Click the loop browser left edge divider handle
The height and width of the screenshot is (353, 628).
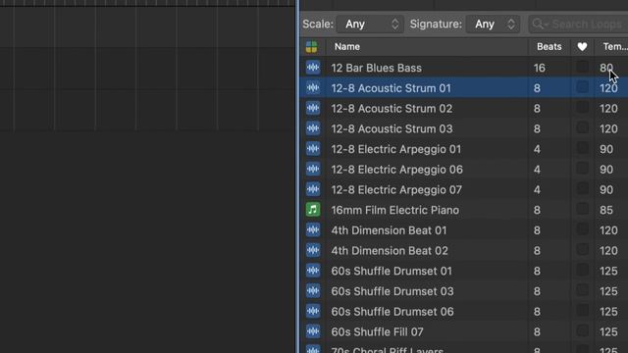coord(297,176)
